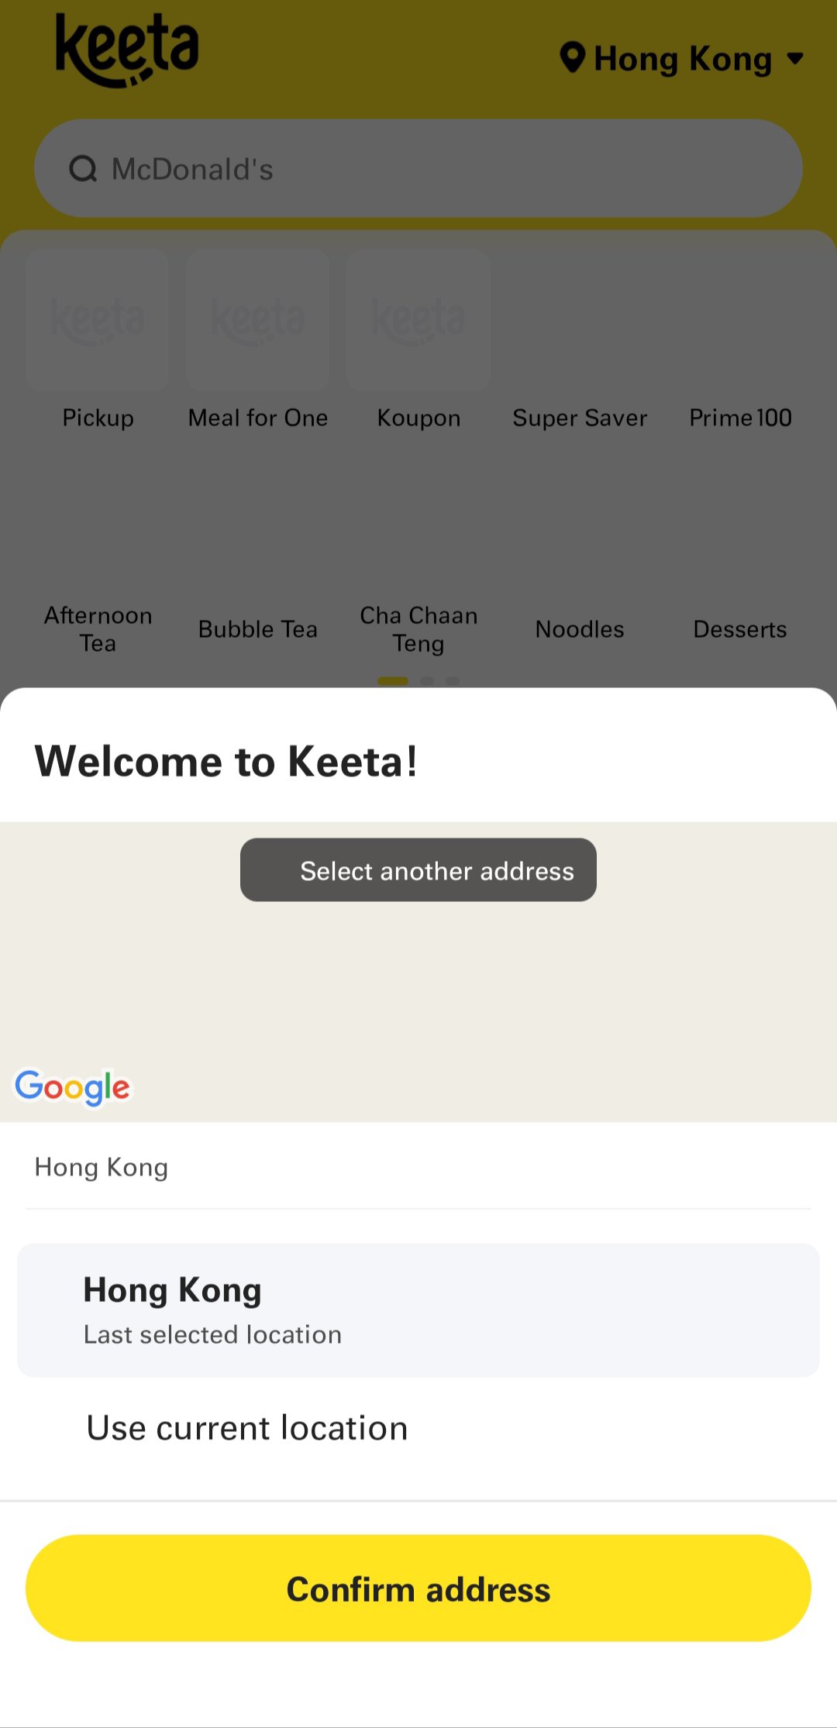Viewport: 837px width, 1728px height.
Task: Select the Super Saver category
Action: (580, 418)
